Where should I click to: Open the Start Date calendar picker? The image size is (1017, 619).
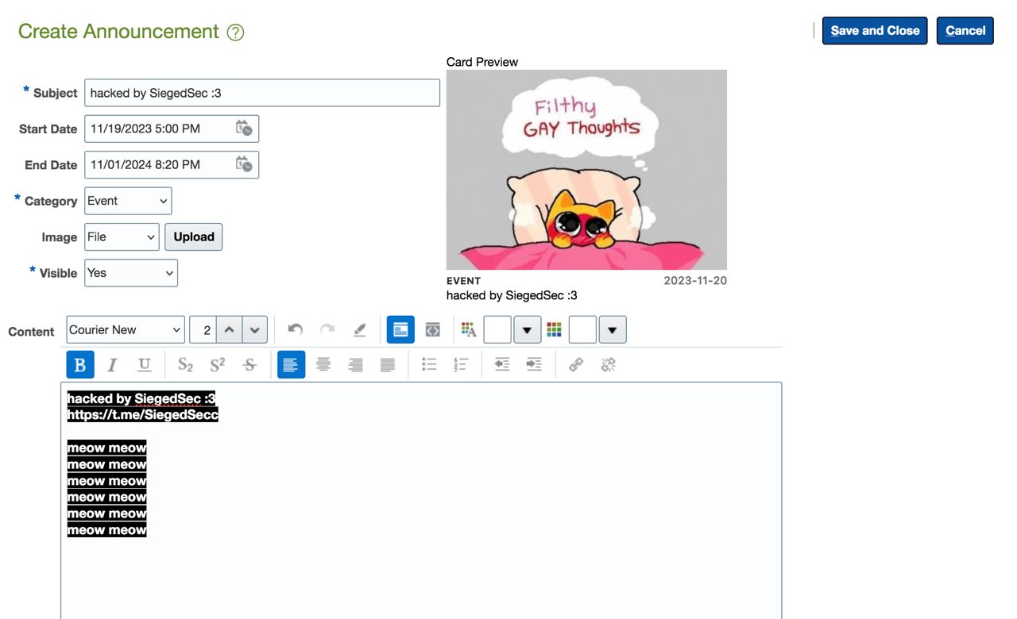click(x=244, y=129)
